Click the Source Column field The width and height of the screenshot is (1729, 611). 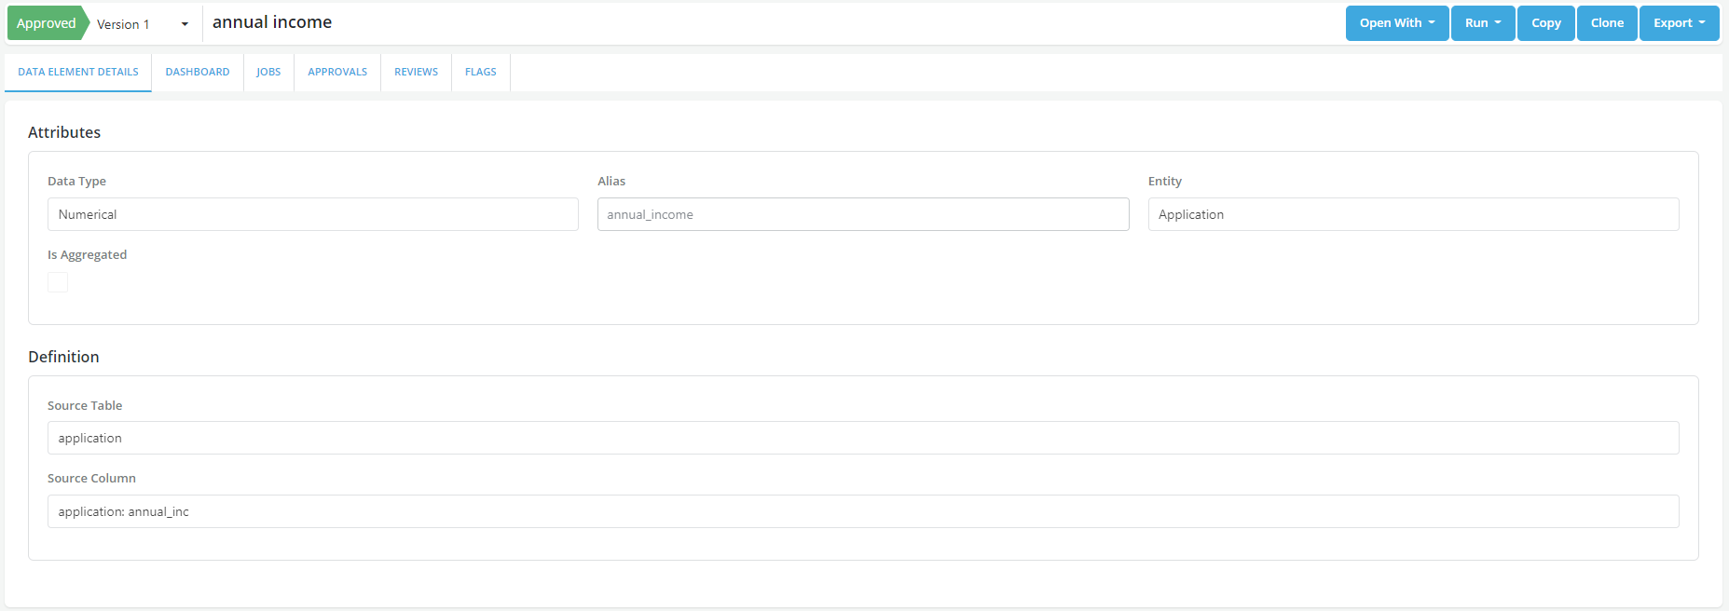click(862, 511)
